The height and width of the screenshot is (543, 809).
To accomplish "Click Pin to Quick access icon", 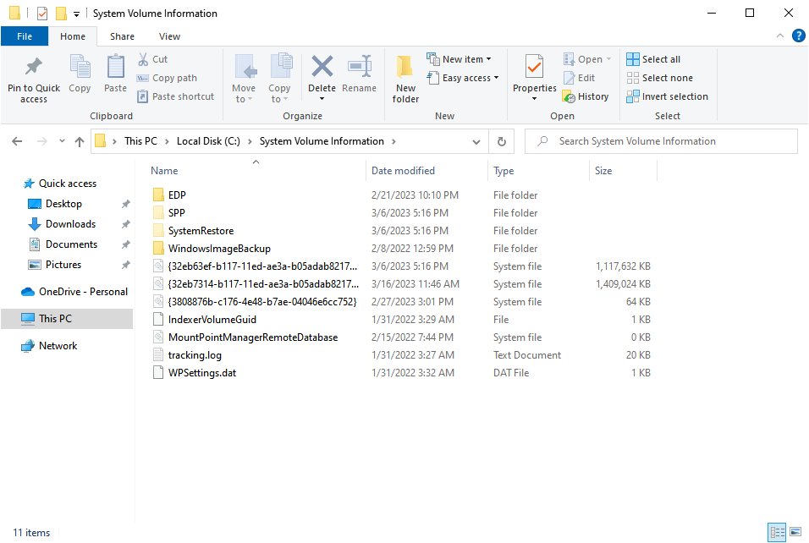I will [x=34, y=67].
